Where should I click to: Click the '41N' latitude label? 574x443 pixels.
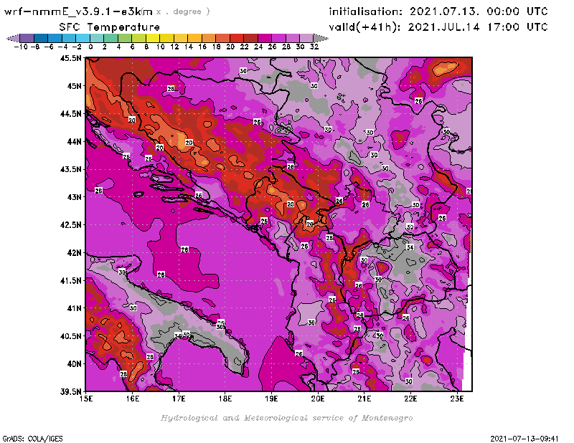click(x=74, y=308)
